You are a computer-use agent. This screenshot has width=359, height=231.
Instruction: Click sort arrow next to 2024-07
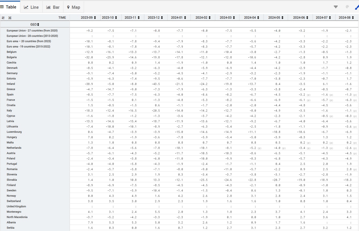329,18
